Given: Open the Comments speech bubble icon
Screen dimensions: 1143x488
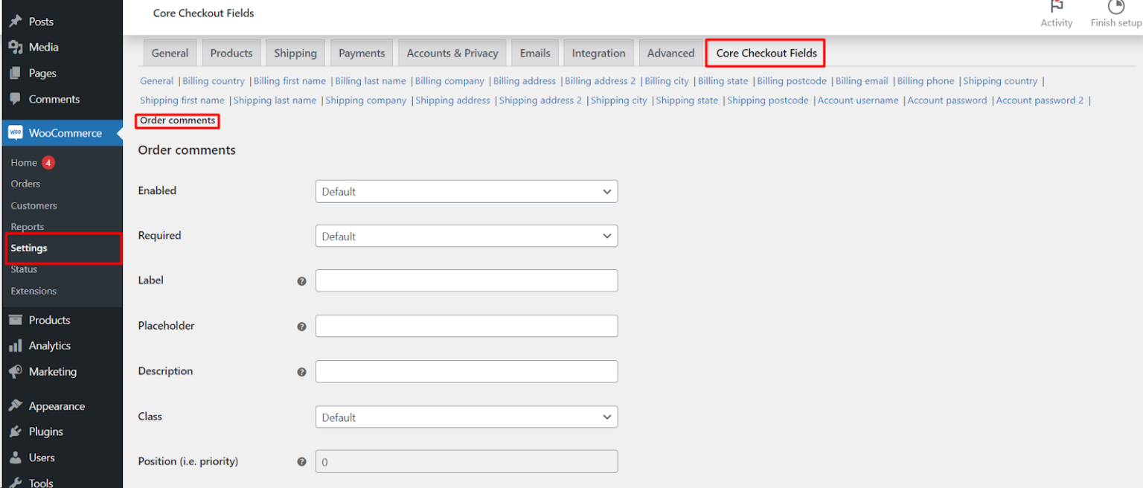Looking at the screenshot, I should pos(15,99).
